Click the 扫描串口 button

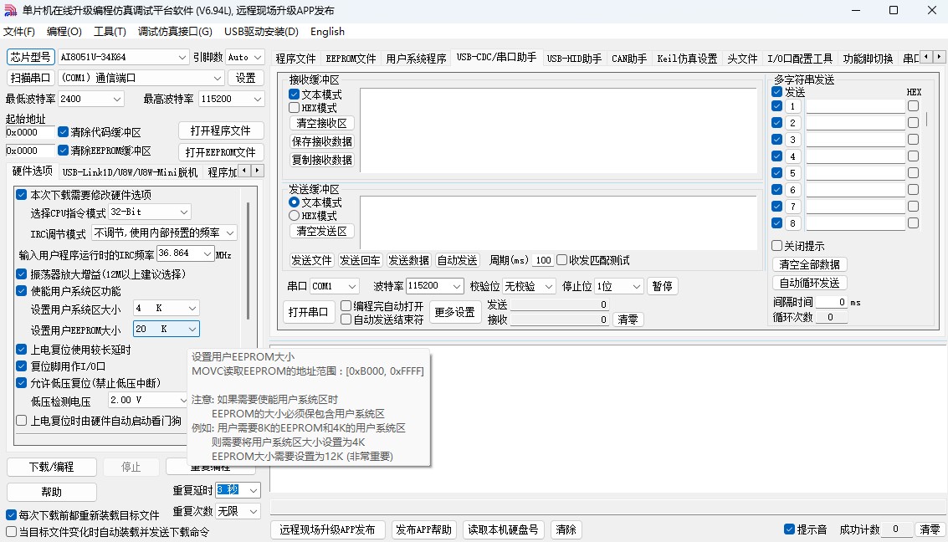(x=30, y=78)
